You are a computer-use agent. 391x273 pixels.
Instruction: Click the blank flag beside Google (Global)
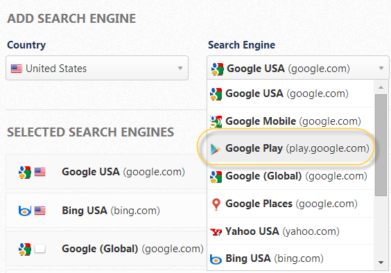[40, 249]
